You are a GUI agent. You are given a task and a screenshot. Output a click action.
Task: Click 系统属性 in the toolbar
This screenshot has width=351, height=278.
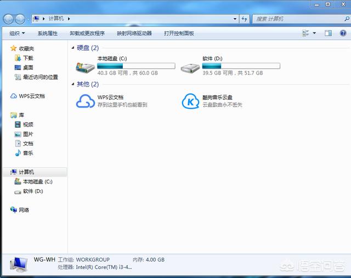click(x=48, y=33)
